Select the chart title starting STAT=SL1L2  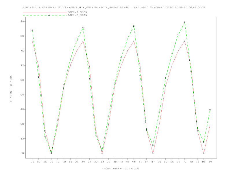point(114,7)
